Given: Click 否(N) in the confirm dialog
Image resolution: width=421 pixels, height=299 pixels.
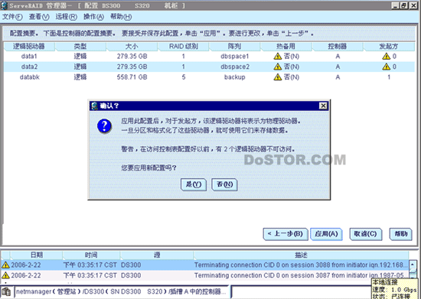Looking at the screenshot, I should click(225, 184).
